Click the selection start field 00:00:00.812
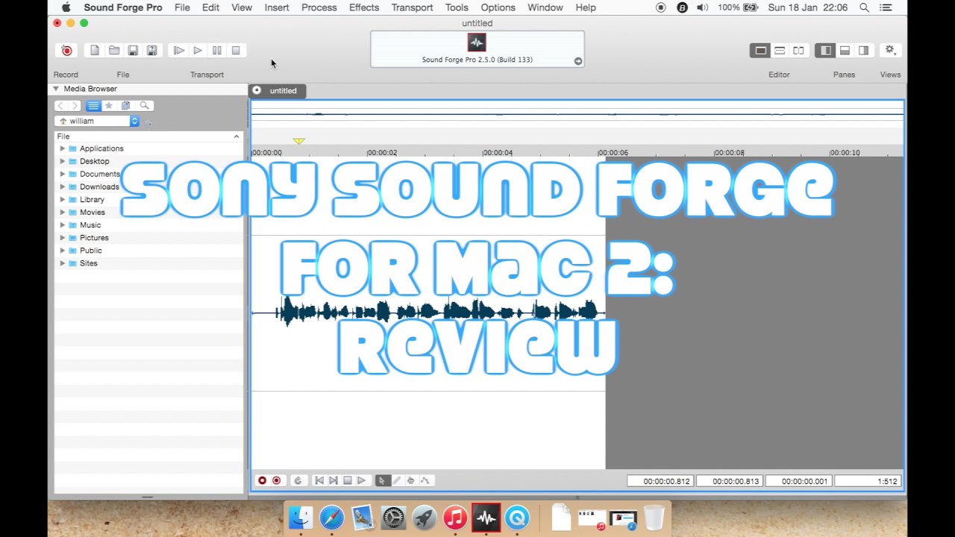955x537 pixels. 660,482
